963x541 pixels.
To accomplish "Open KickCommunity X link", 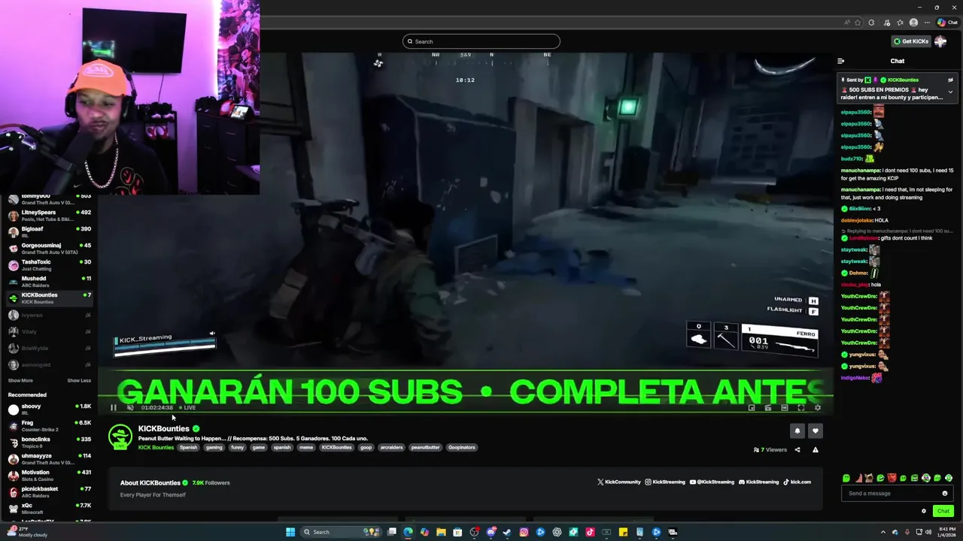I will 618,482.
